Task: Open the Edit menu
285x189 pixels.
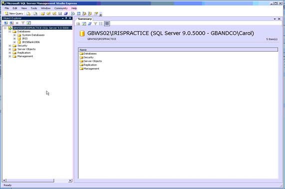Action: tap(15, 8)
